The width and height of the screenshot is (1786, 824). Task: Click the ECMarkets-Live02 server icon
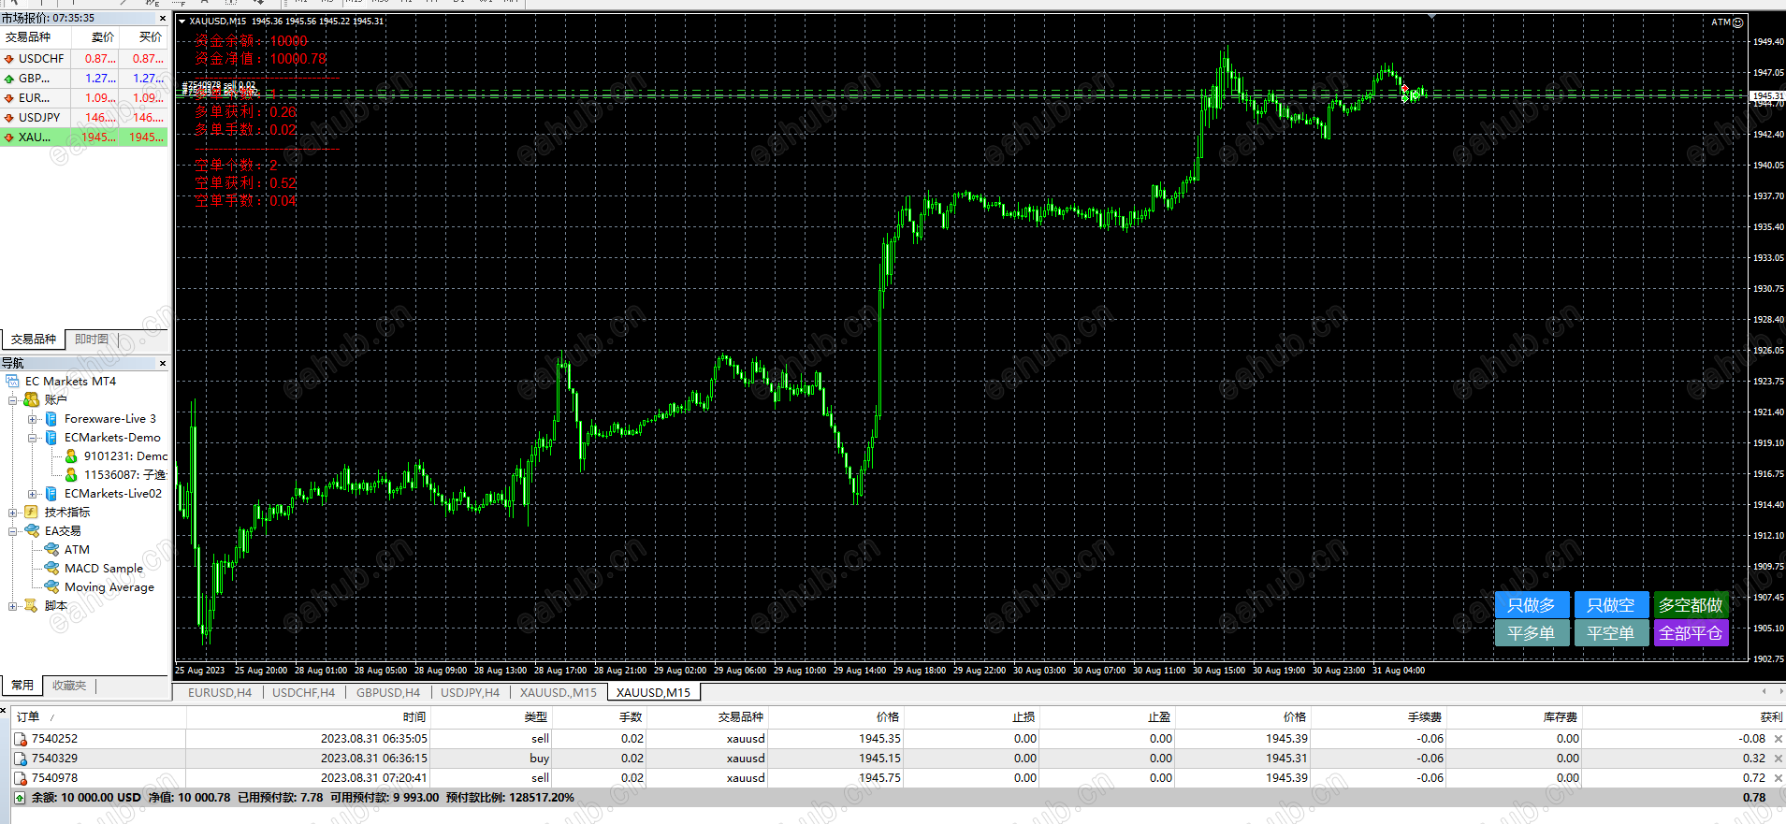51,494
